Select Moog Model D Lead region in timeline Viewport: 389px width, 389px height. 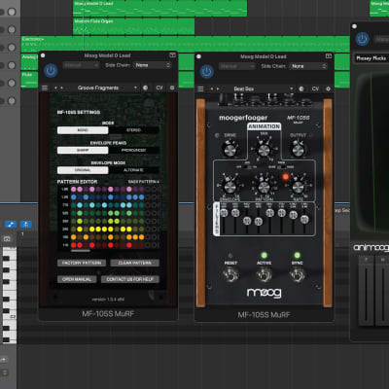click(x=160, y=8)
